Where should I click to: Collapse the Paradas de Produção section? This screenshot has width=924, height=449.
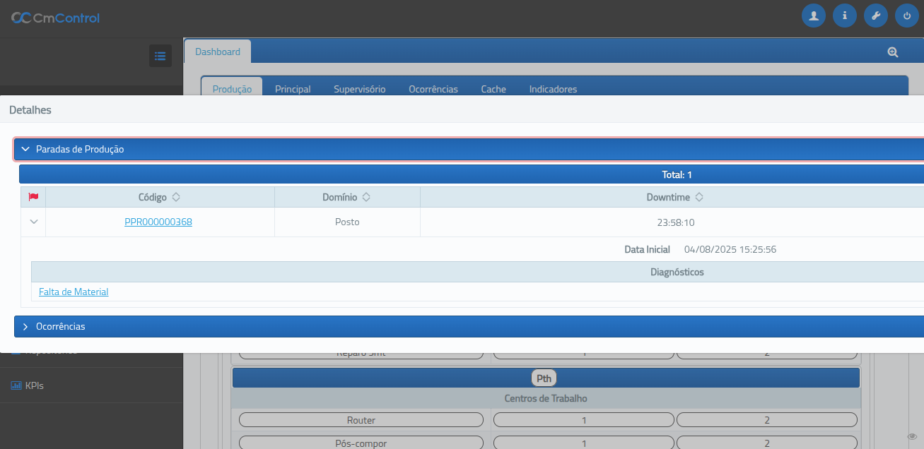point(25,149)
